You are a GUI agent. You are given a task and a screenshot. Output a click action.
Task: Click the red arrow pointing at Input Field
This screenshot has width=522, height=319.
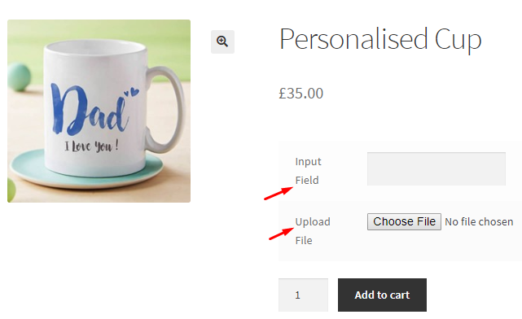point(279,193)
